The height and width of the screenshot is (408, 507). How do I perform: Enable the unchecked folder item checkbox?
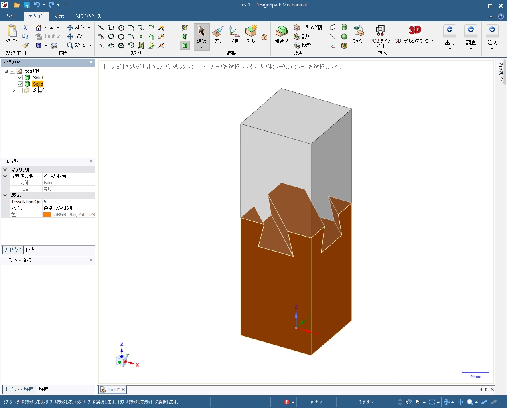20,91
